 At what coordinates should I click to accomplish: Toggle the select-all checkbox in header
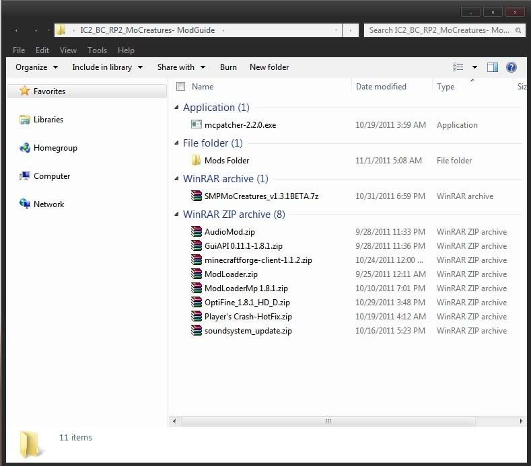180,86
